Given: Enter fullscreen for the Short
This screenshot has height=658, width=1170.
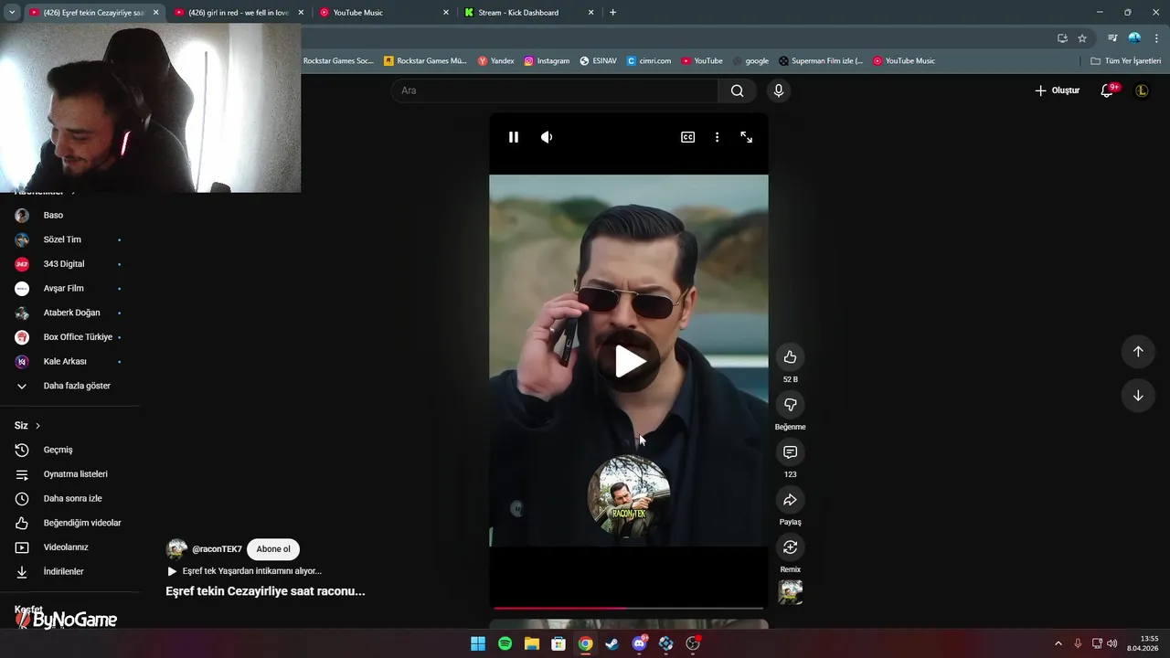Looking at the screenshot, I should pos(747,137).
